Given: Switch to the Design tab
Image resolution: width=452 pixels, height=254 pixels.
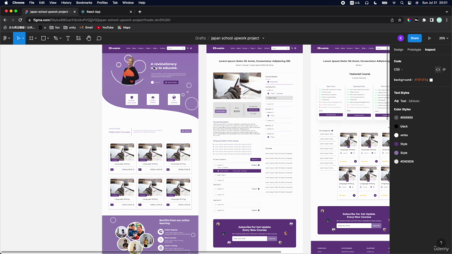Looking at the screenshot, I should click(398, 49).
